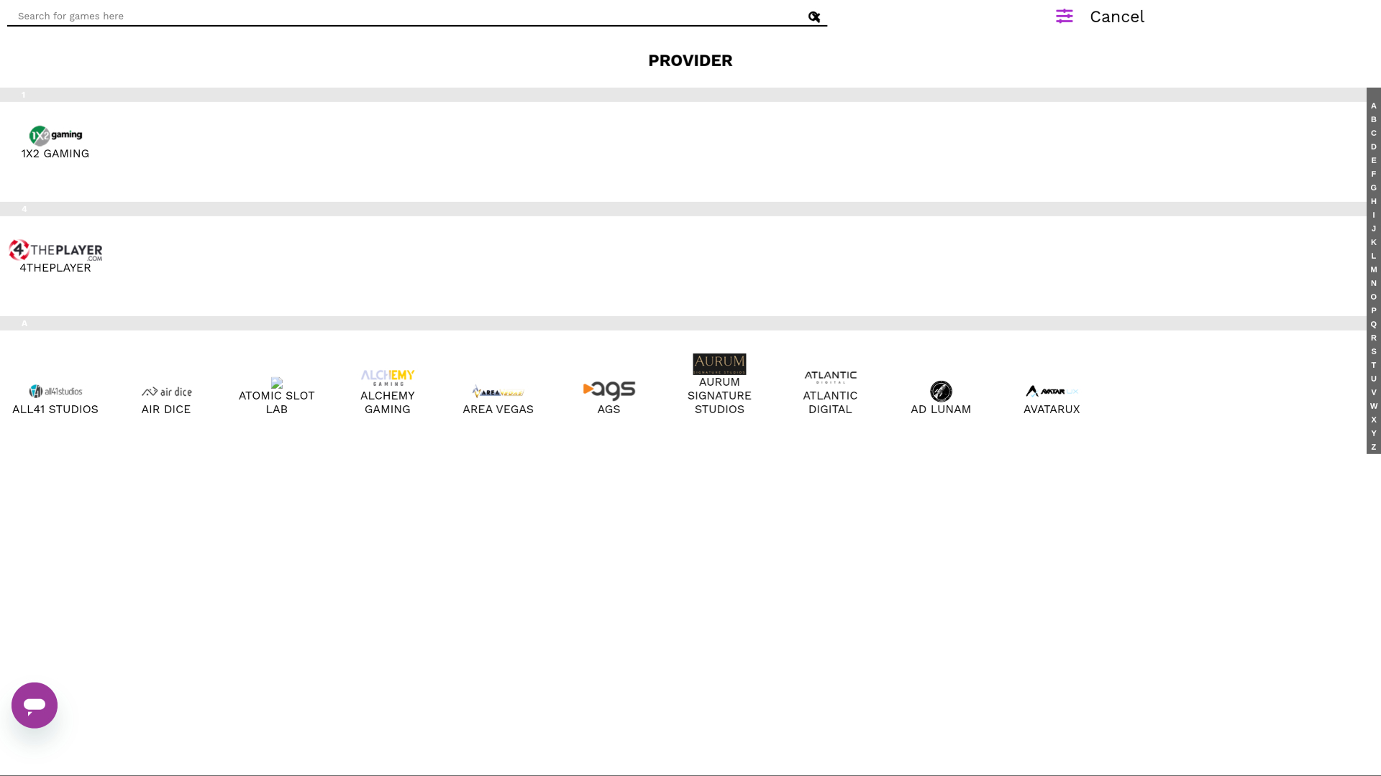Click Cancel to close provider list
Screen dimensions: 1381x776
coord(1117,17)
